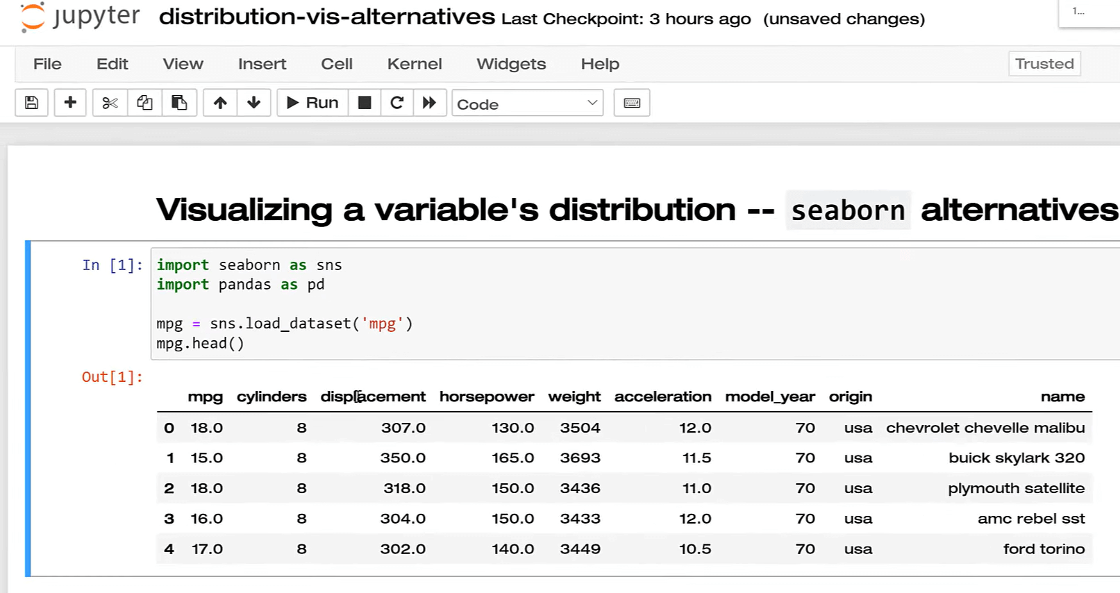Click weight value 3436
Viewport: 1120px width, 593px height.
pyautogui.click(x=580, y=488)
